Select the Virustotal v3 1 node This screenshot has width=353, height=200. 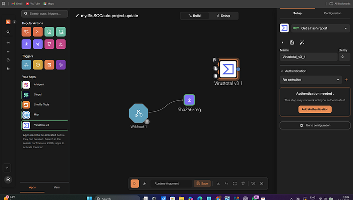click(x=228, y=70)
